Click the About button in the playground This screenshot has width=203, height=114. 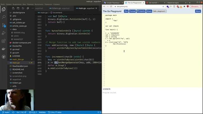pos(198,11)
